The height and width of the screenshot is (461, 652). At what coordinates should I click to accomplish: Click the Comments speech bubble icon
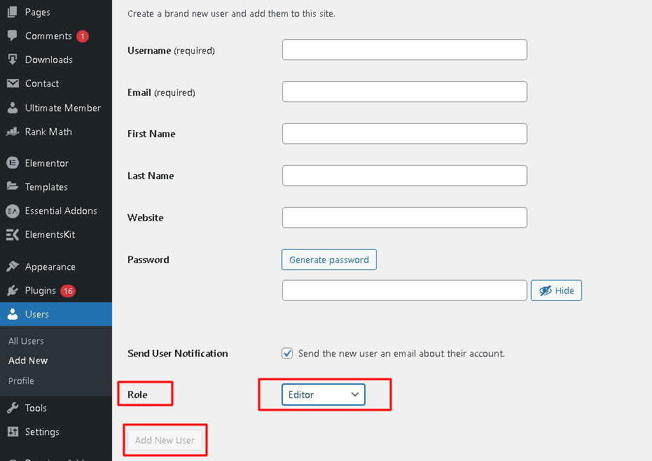point(12,36)
